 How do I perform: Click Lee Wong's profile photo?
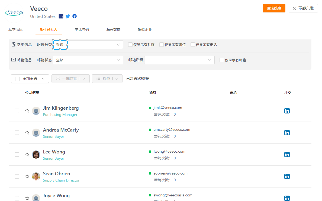coord(36,155)
